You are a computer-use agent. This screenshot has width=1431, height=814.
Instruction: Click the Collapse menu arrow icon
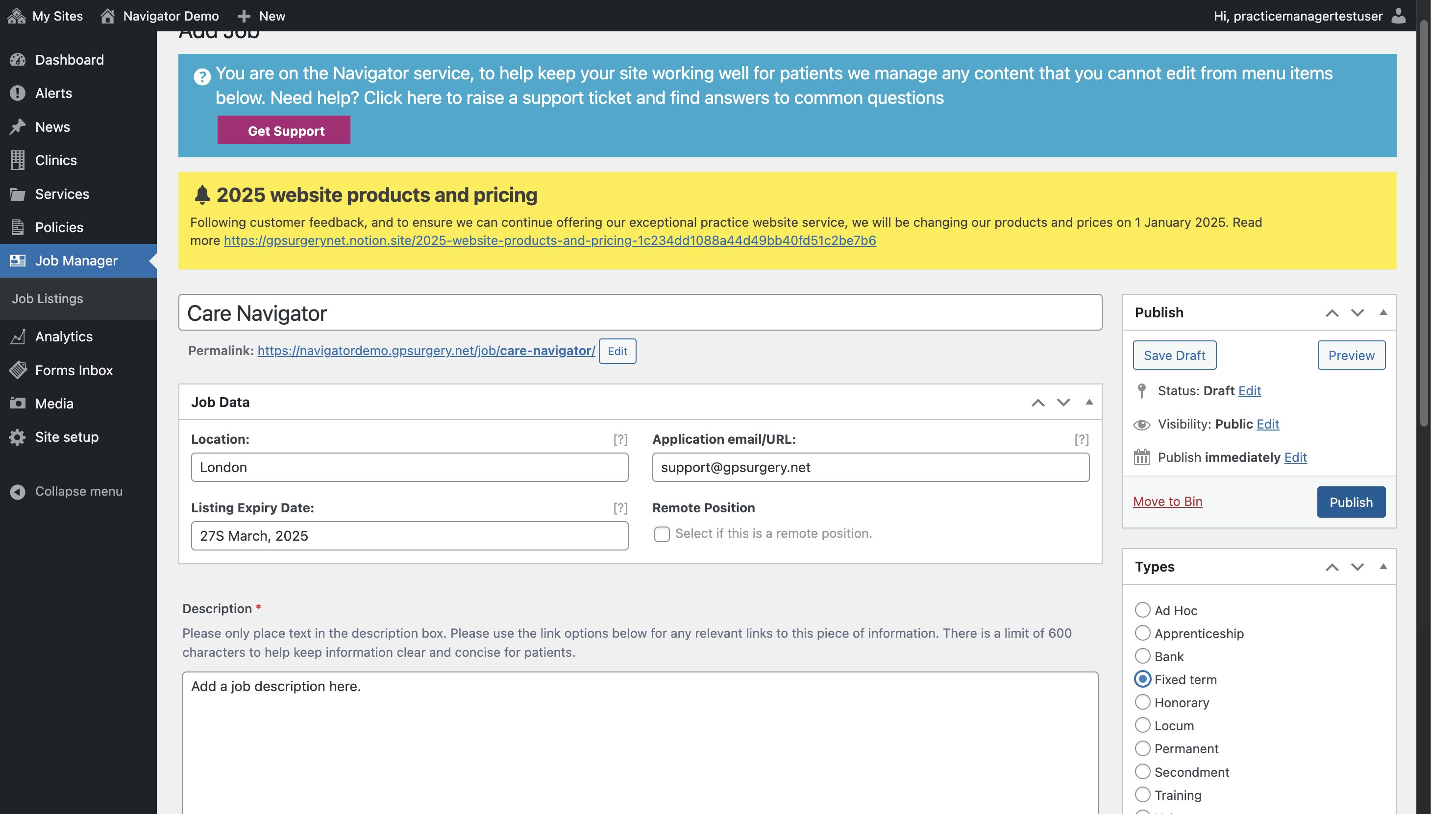17,491
